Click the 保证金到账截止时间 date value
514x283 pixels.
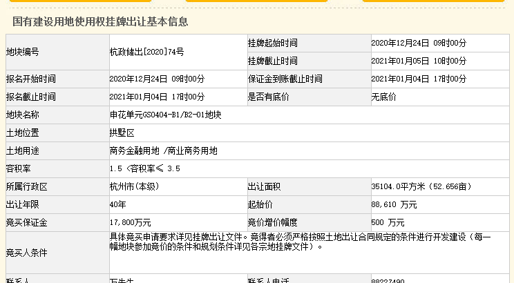tap(419, 79)
